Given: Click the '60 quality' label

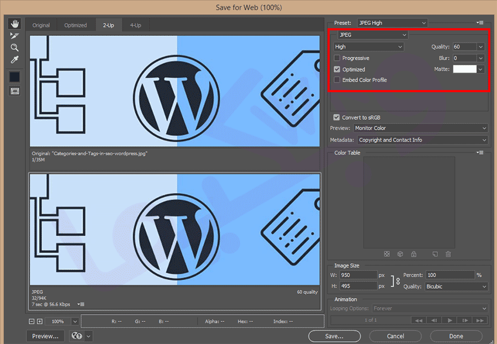Looking at the screenshot, I should coord(307,292).
